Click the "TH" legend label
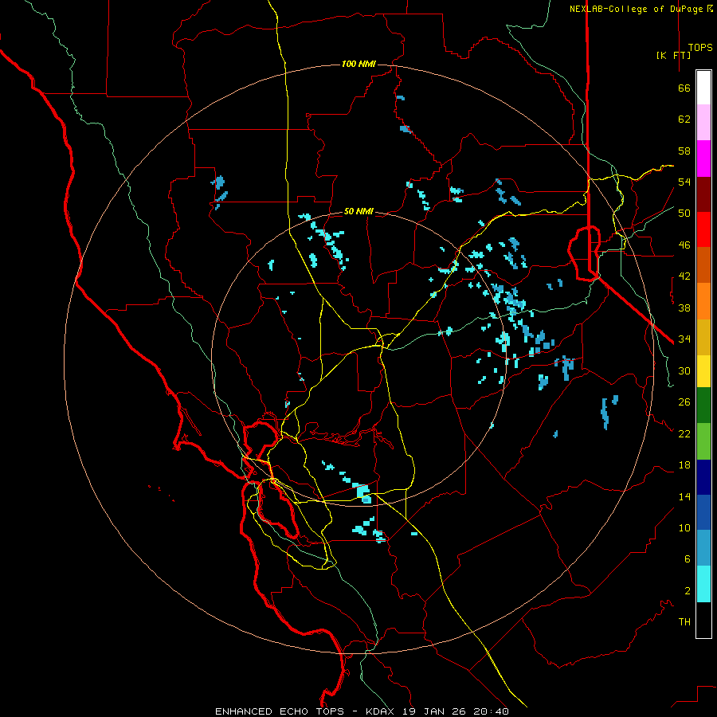717x717 pixels. 684,622
